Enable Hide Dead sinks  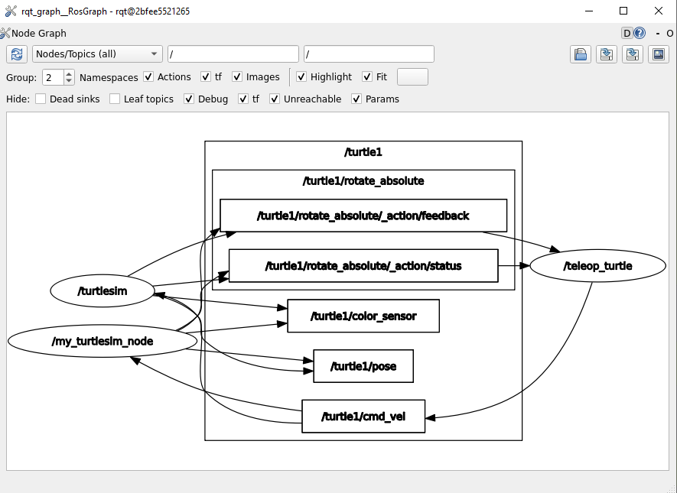tap(41, 99)
